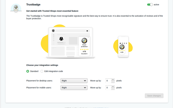Decrease mobile move-up pixels with minus
Viewport: 173px width, 108px height.
click(x=113, y=89)
